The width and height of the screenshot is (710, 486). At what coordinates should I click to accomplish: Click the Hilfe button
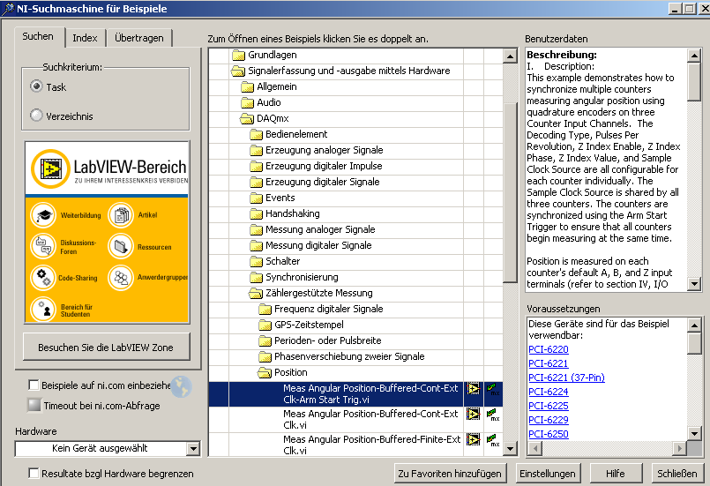pos(616,474)
